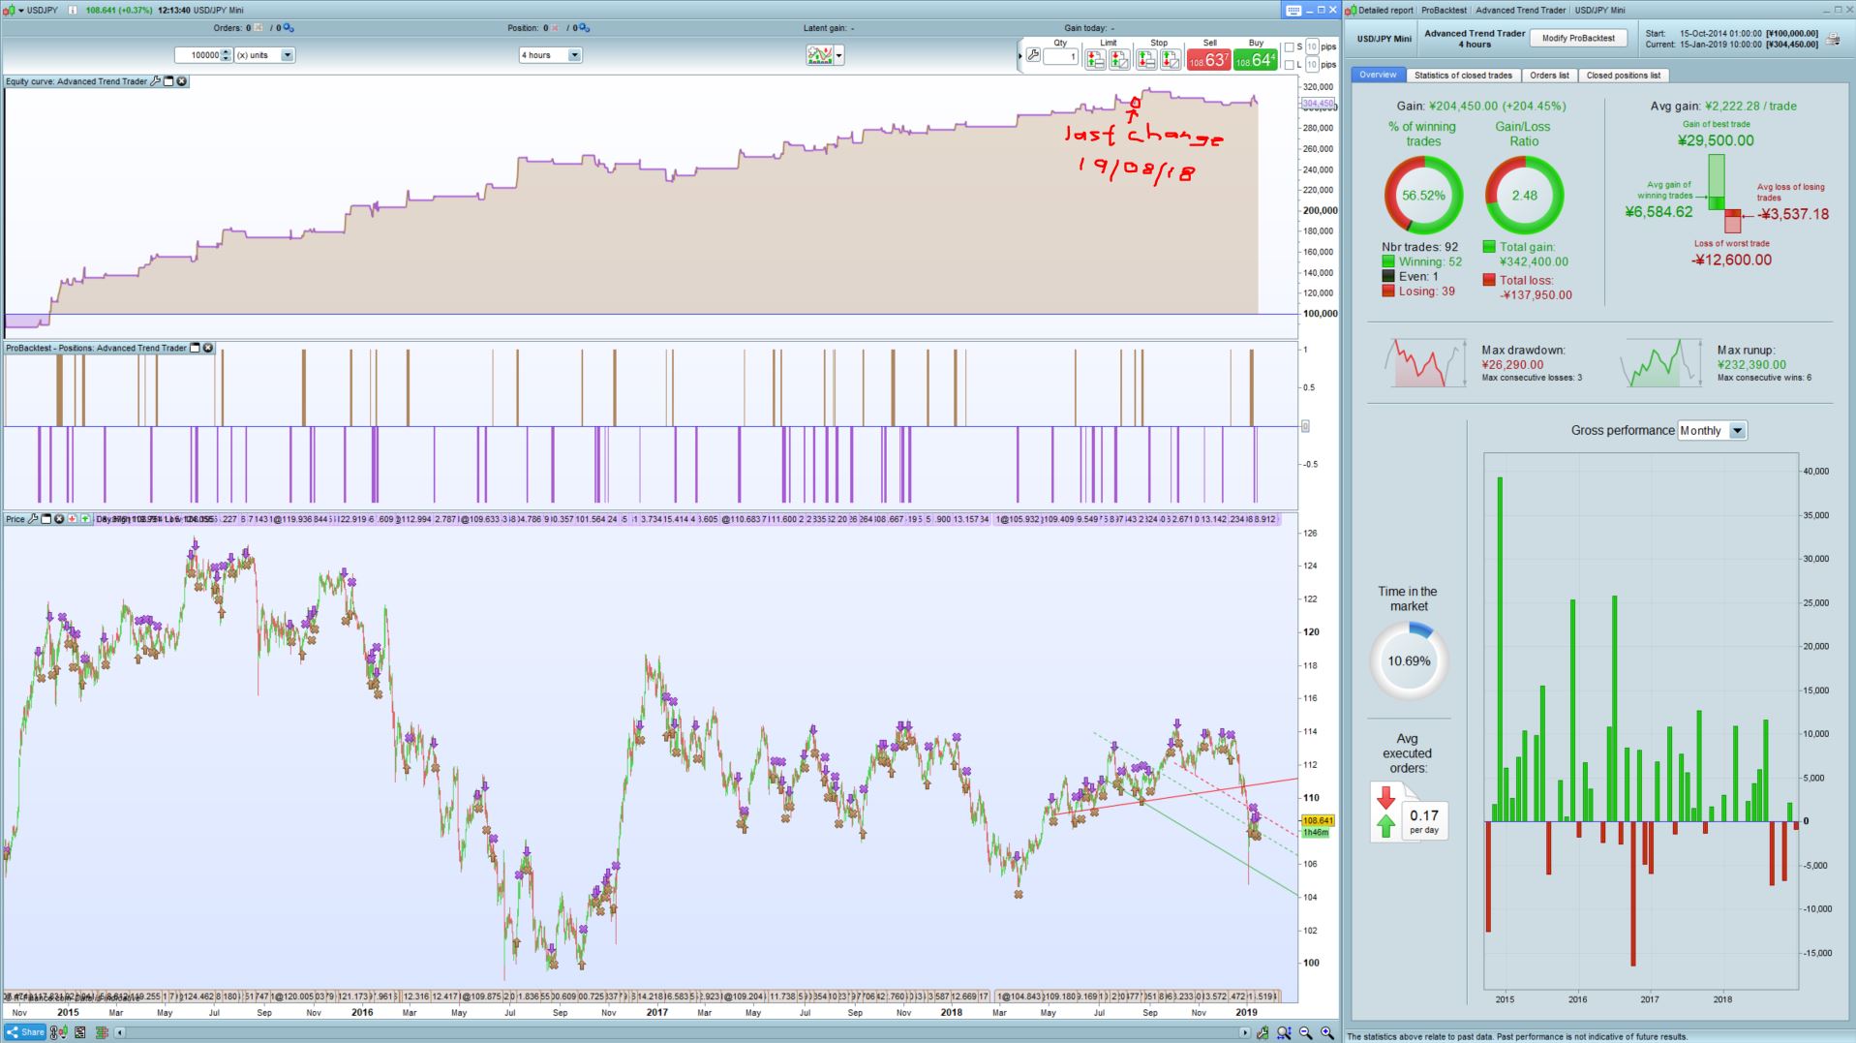Click the third small icon right of Share

pyautogui.click(x=101, y=1032)
